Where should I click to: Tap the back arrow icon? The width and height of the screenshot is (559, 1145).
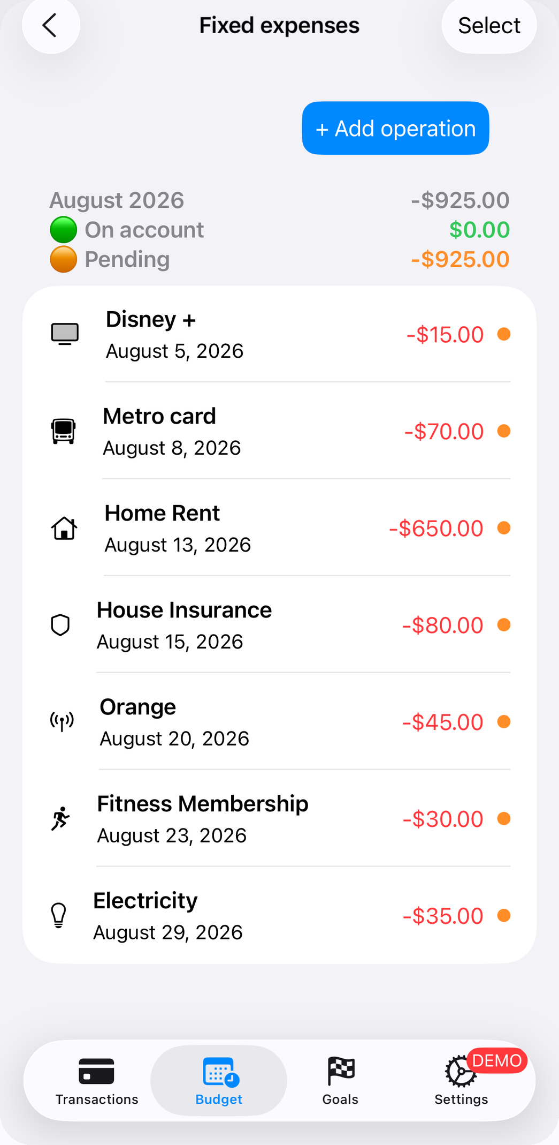click(50, 25)
